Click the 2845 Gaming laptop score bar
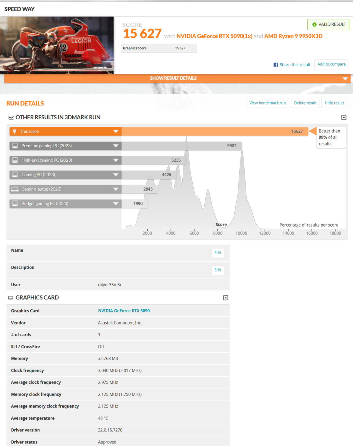The height and width of the screenshot is (446, 353). coord(139,189)
